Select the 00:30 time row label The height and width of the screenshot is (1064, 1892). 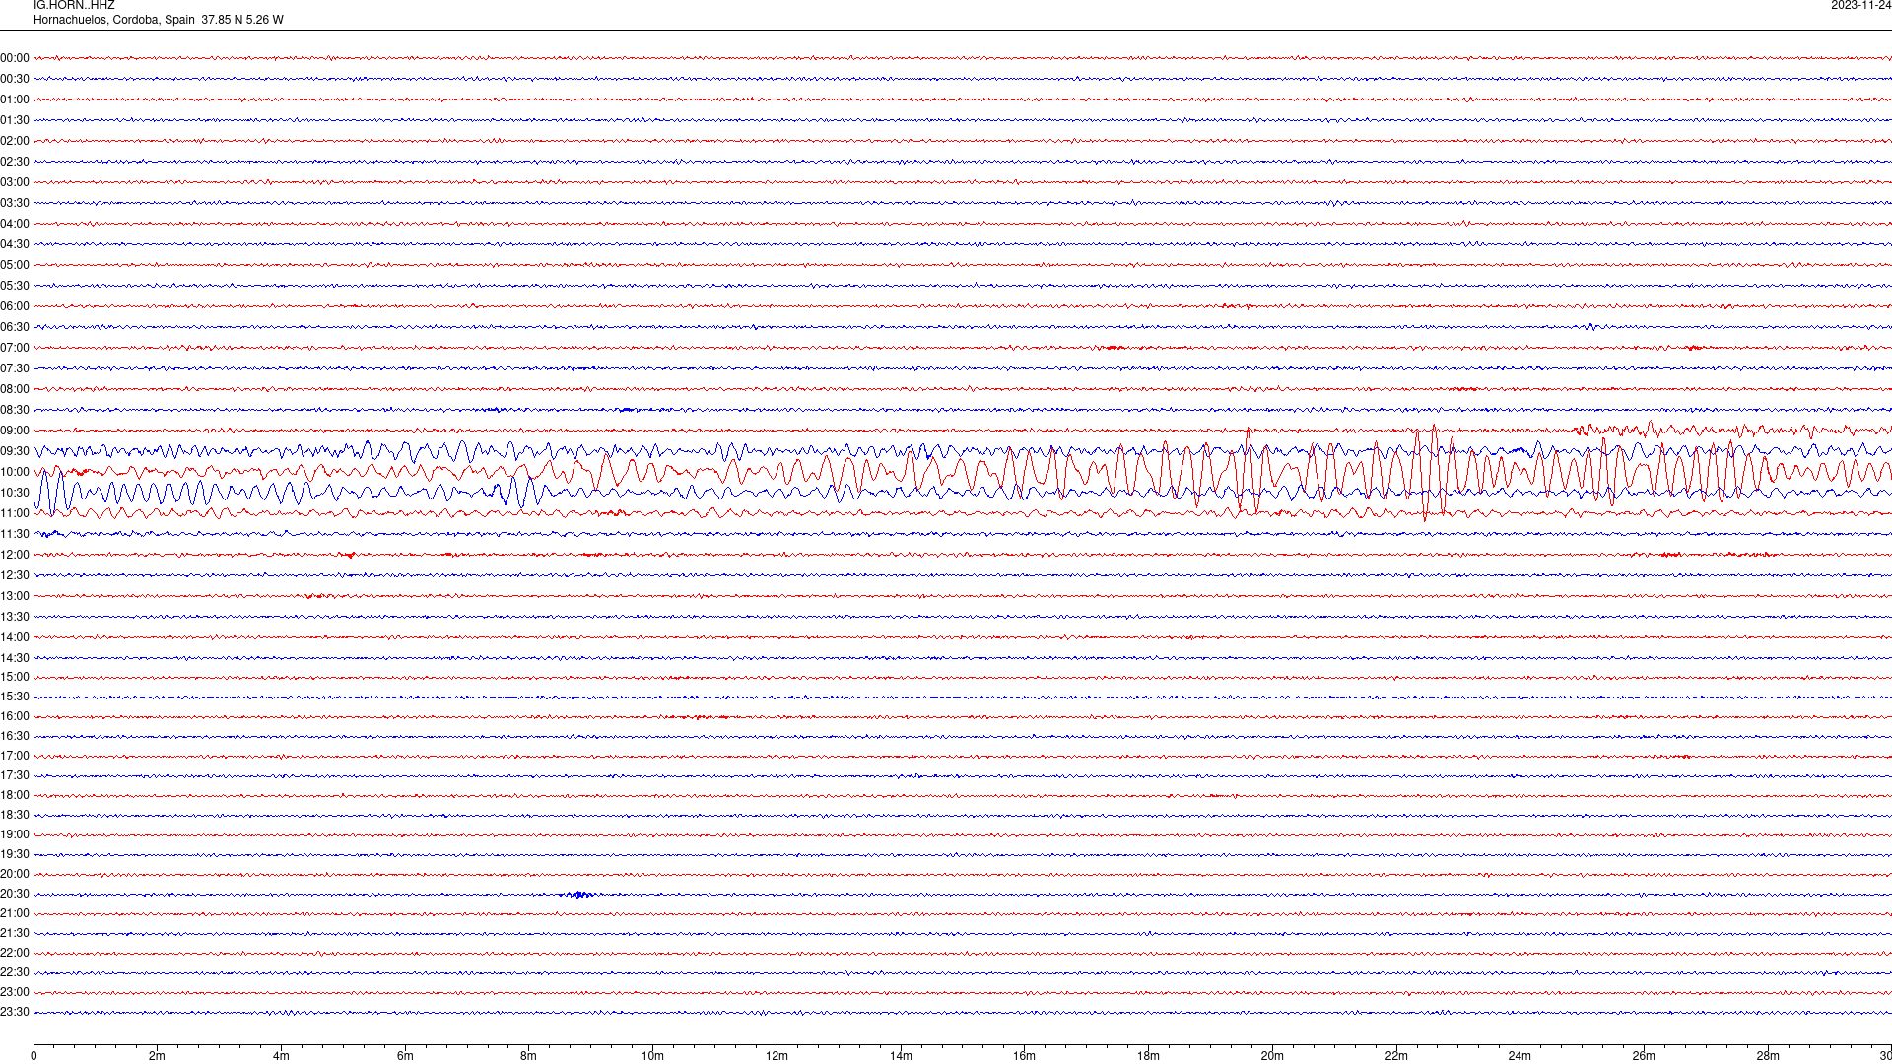[x=15, y=79]
